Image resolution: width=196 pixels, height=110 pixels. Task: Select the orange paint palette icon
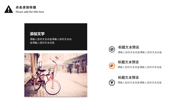[x=112, y=66]
